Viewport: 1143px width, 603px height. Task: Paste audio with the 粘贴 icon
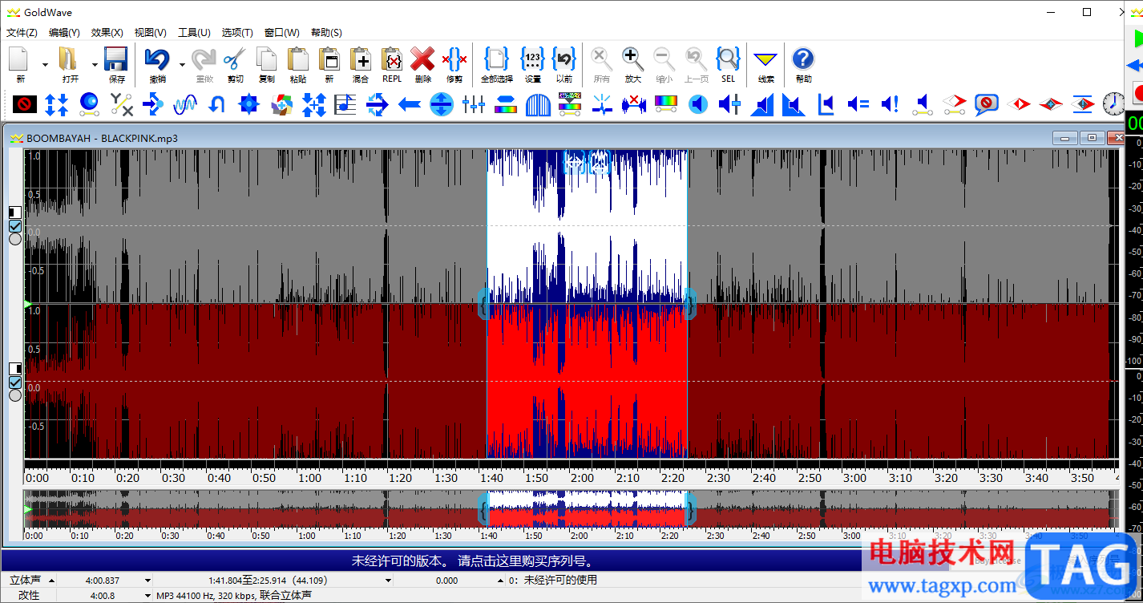(x=297, y=64)
